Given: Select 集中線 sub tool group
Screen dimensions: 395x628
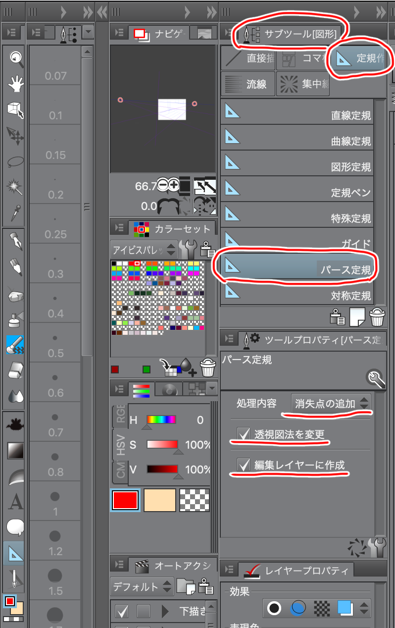Looking at the screenshot, I should click(x=303, y=84).
